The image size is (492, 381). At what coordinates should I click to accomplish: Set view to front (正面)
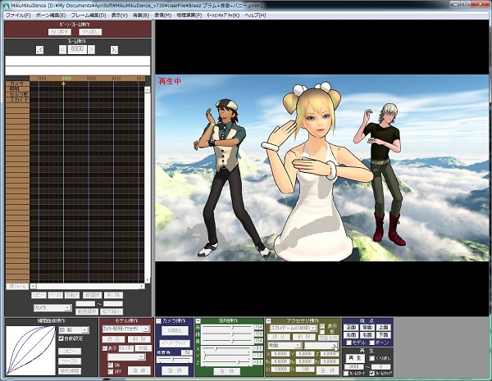coord(351,328)
